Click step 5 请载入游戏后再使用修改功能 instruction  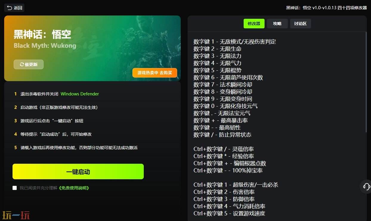point(79,148)
